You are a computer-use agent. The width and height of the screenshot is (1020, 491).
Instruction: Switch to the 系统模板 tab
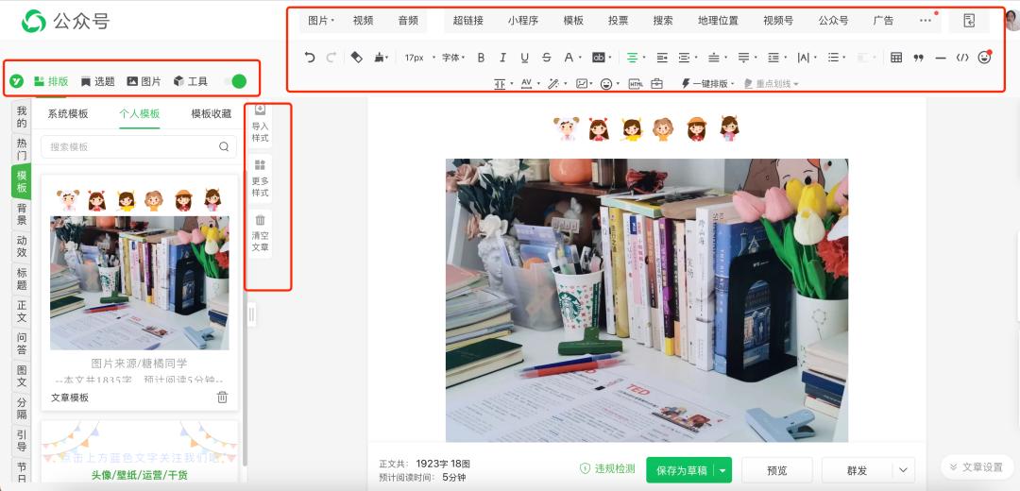coord(68,114)
